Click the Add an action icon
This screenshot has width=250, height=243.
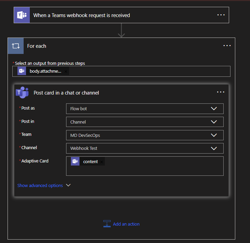point(107,224)
